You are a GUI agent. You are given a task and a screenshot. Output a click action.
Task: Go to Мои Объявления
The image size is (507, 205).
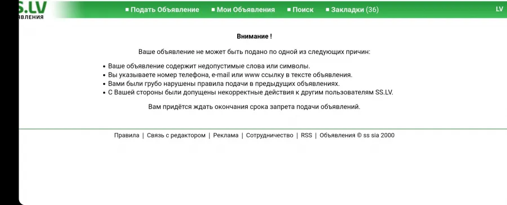coord(246,10)
